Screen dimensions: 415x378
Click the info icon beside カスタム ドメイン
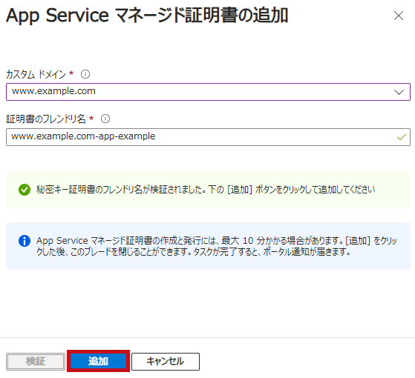point(85,74)
